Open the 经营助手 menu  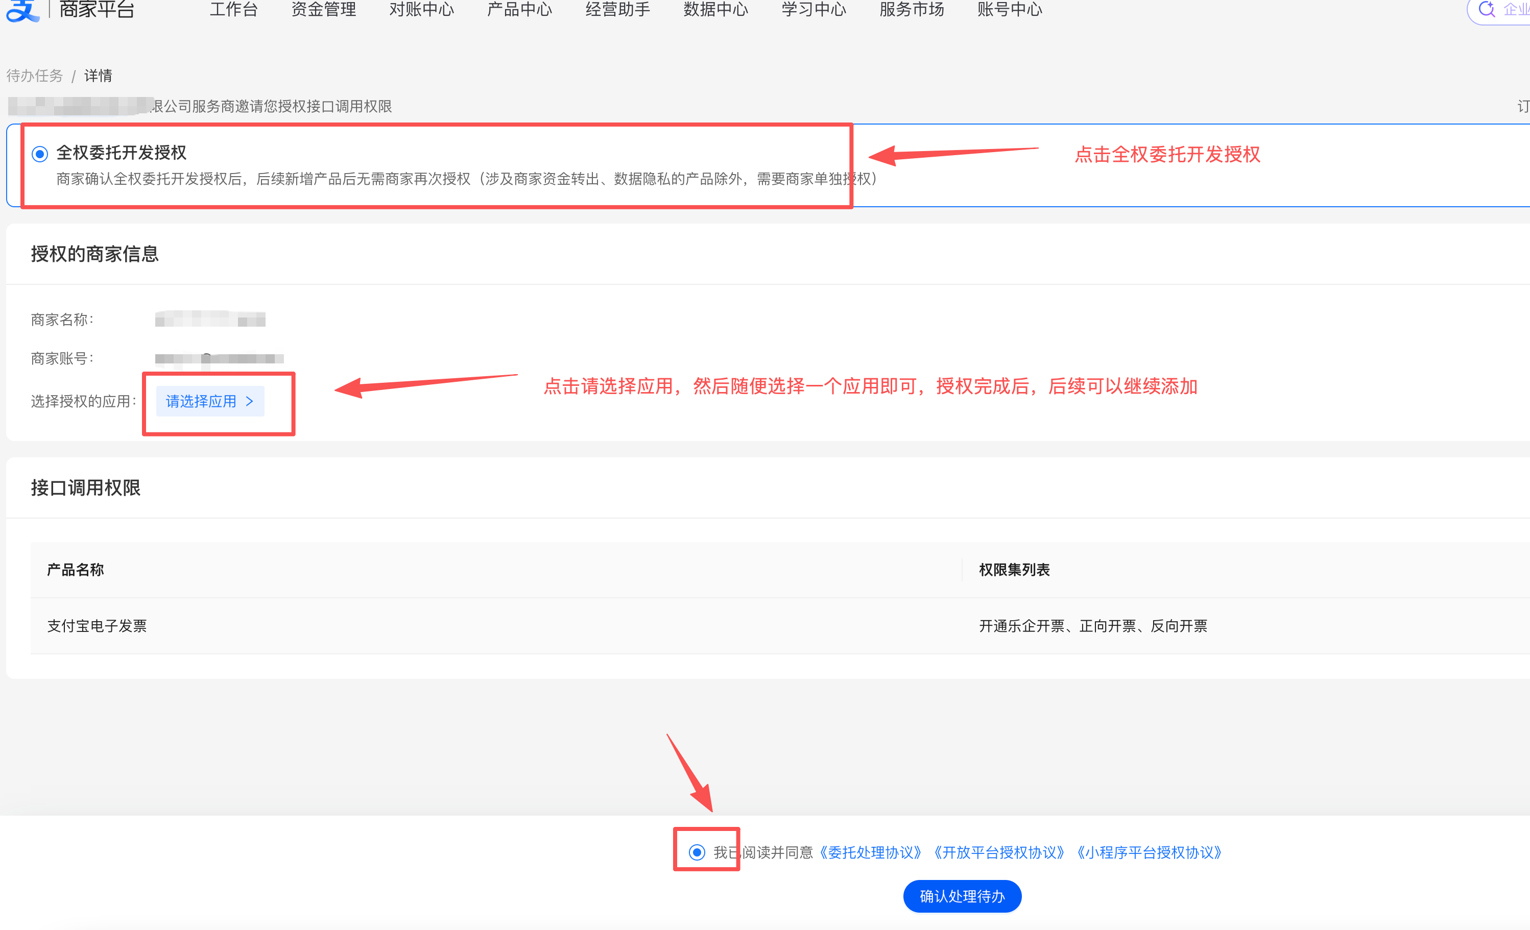[x=618, y=9]
